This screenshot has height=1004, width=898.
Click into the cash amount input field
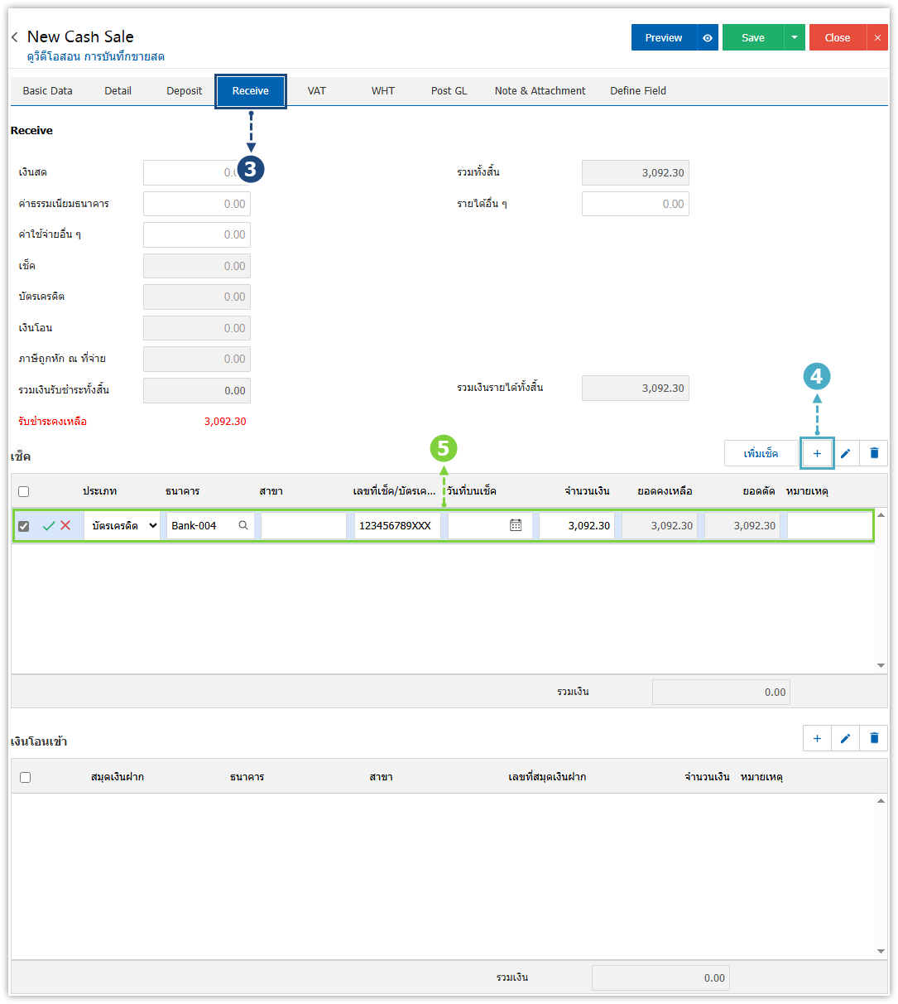coord(190,172)
